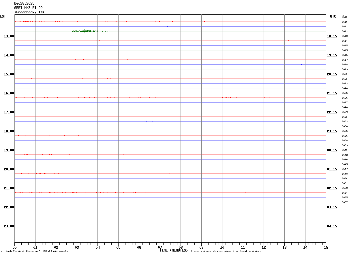
Task: Click the seismic event burst on the green trace
Action: (x=86, y=31)
